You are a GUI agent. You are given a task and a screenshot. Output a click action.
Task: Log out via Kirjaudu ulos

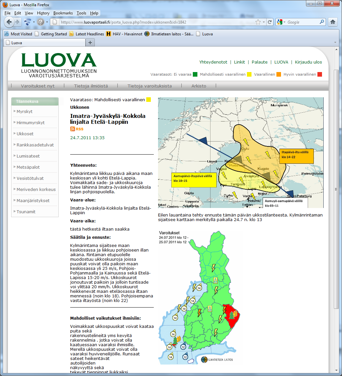[x=309, y=62]
